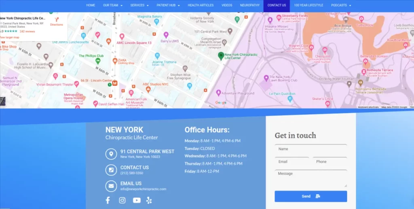
Task: Expand the Services dropdown menu
Action: tap(139, 5)
